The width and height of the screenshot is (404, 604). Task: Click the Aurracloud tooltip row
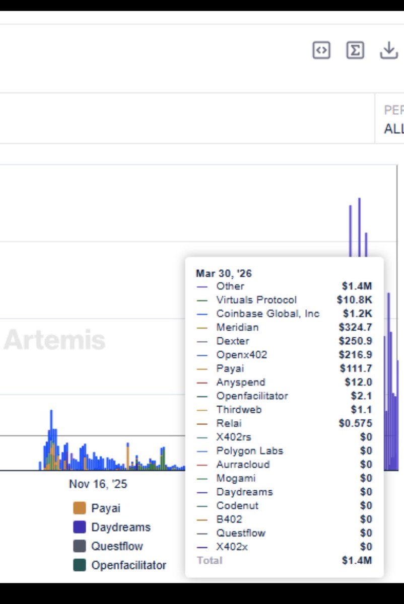coord(284,465)
